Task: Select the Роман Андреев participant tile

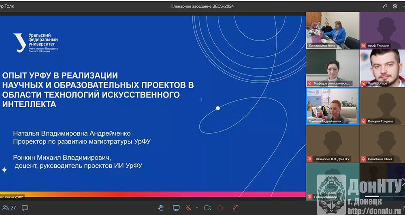Action: tap(333, 182)
